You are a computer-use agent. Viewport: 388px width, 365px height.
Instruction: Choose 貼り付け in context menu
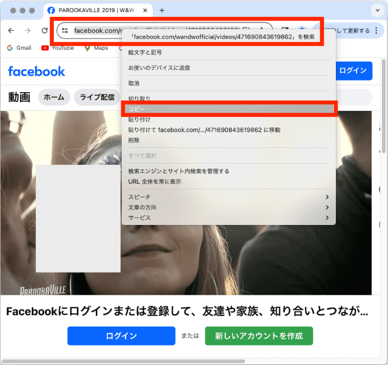coord(229,119)
